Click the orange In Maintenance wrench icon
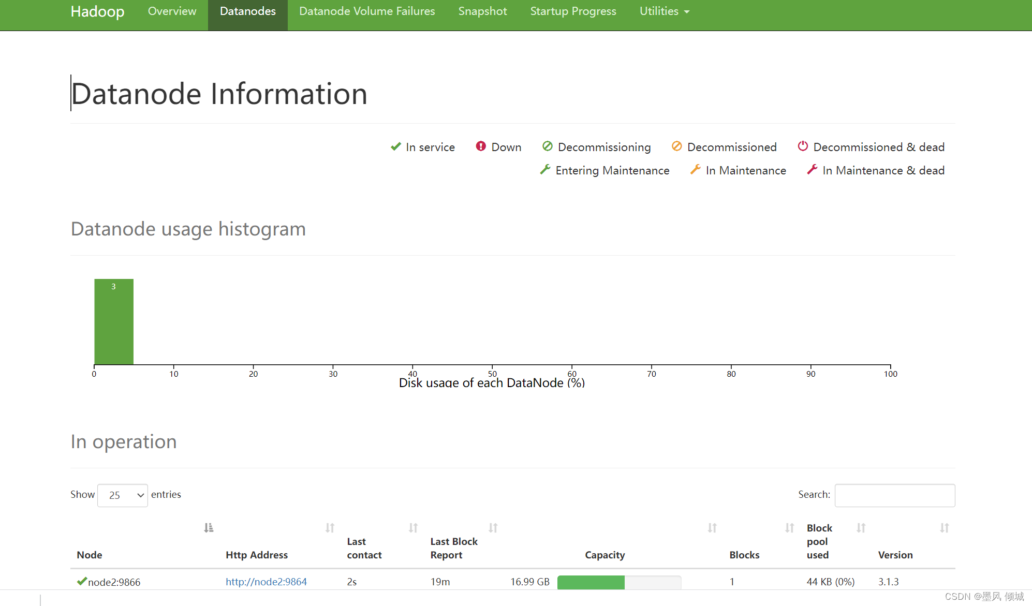Viewport: 1032px width, 606px height. [696, 169]
